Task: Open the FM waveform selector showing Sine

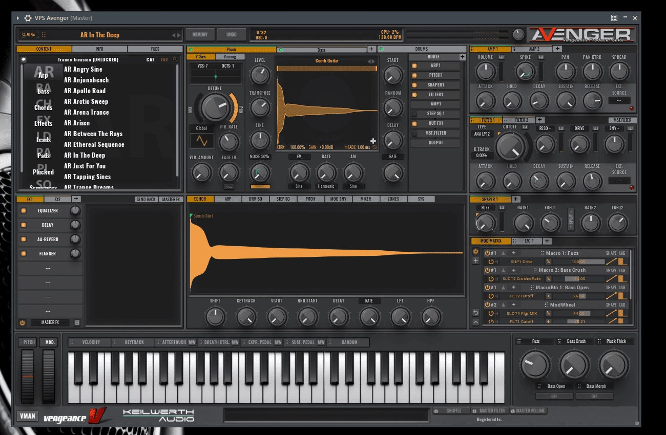Action: (x=299, y=186)
